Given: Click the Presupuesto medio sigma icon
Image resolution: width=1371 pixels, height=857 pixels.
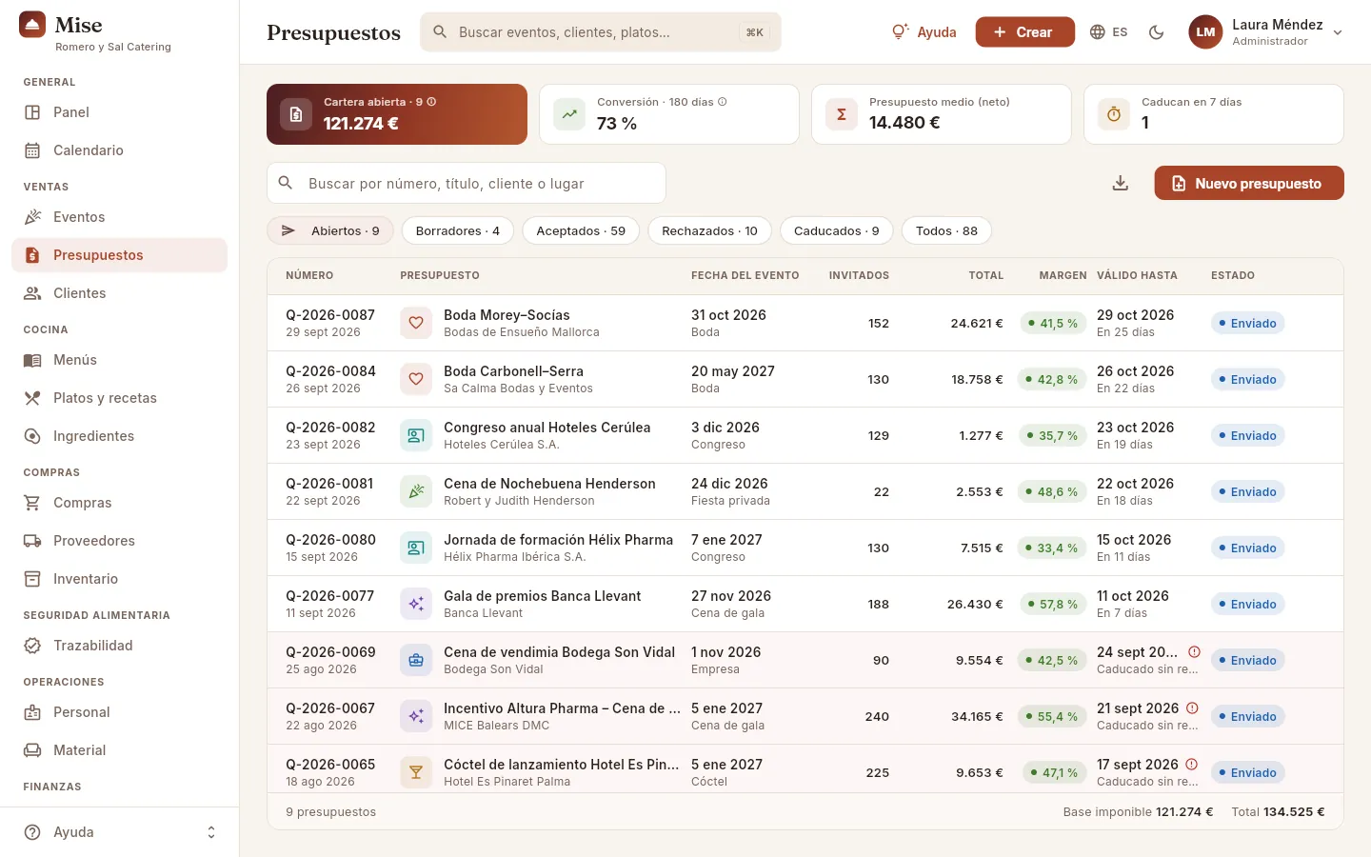Looking at the screenshot, I should click(x=842, y=114).
